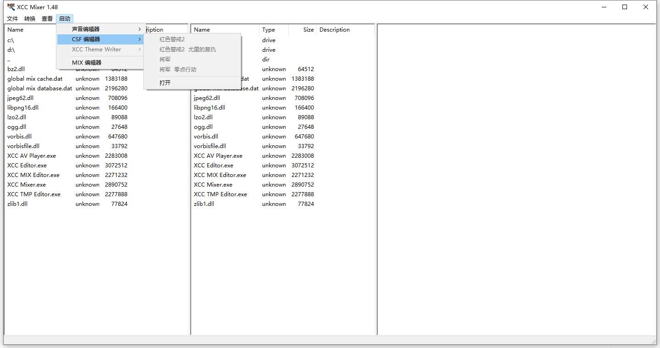Sort middle pane by Size column header

pos(302,29)
